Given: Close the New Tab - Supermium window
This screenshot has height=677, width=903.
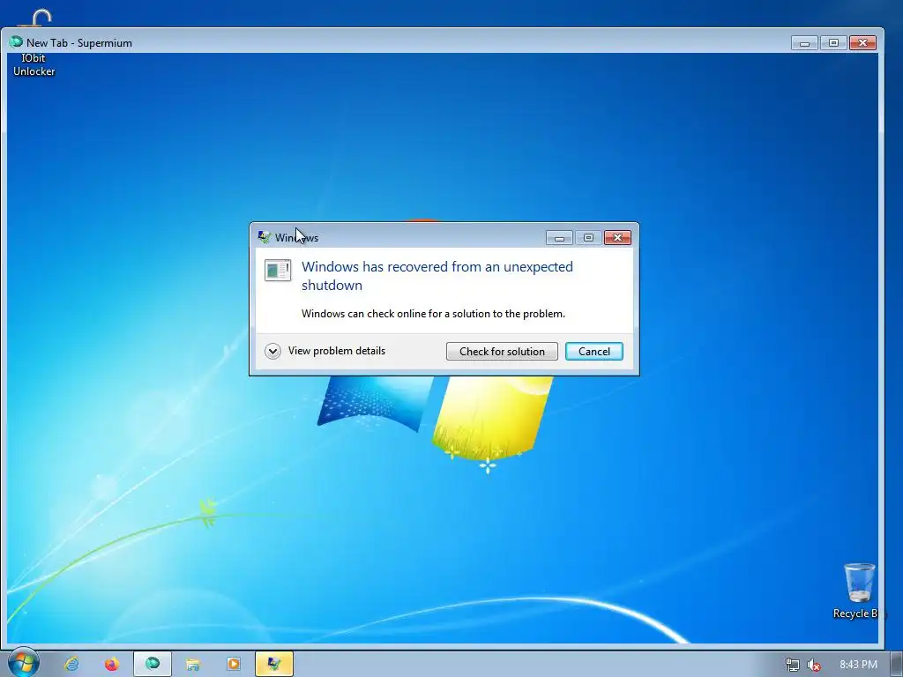Looking at the screenshot, I should click(x=862, y=42).
